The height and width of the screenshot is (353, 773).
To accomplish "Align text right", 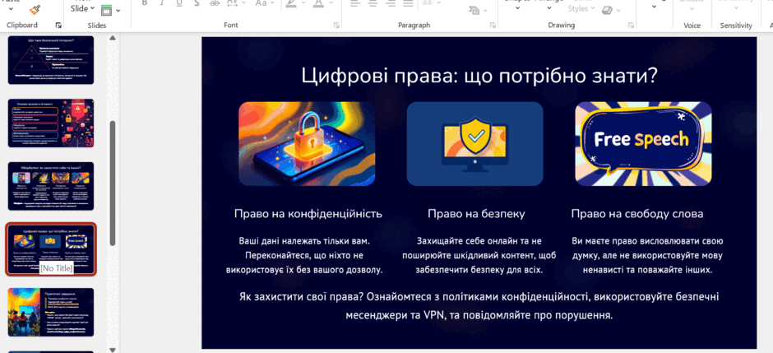I will tap(391, 3).
